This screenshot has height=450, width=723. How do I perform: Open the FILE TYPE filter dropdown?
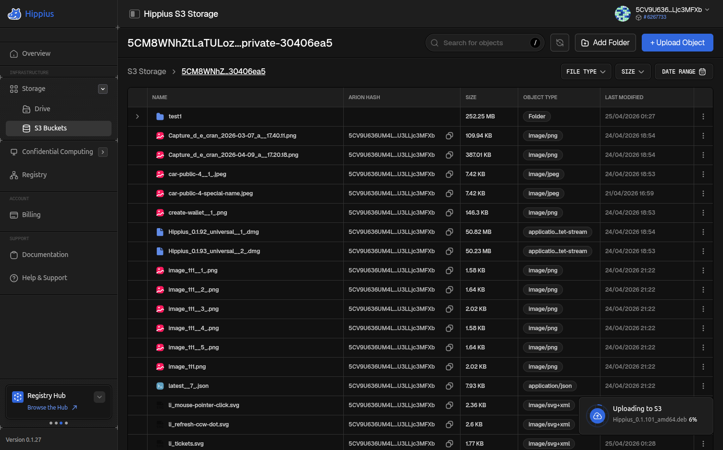pyautogui.click(x=586, y=72)
